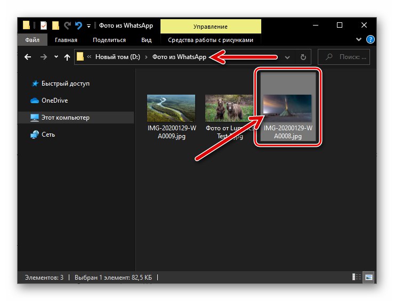394x301 pixels.
Task: Click the chevron after Новый том (D:)
Action: click(x=146, y=57)
